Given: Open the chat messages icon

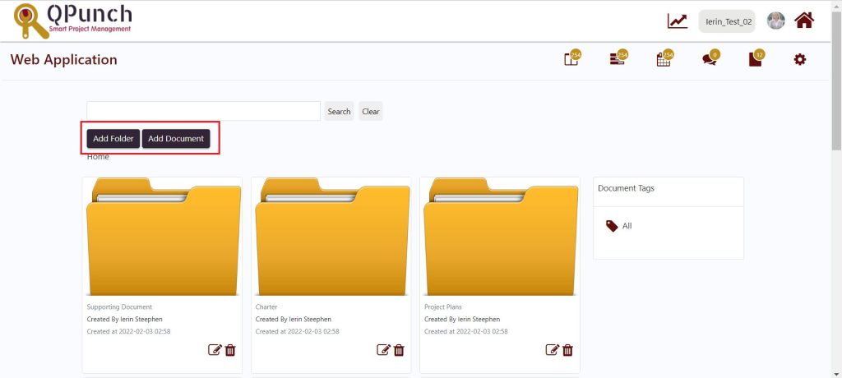Looking at the screenshot, I should pyautogui.click(x=710, y=58).
